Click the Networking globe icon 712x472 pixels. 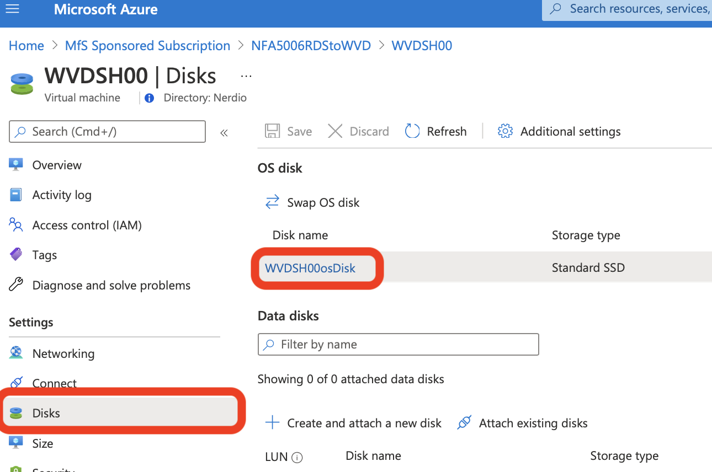click(16, 353)
